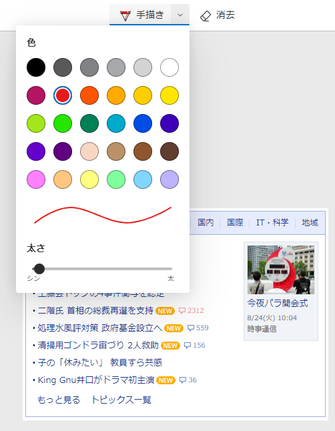Open the IT・科学 news tab
The width and height of the screenshot is (335, 431).
click(272, 223)
